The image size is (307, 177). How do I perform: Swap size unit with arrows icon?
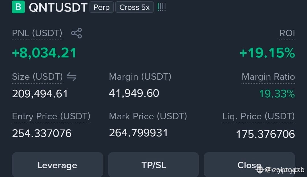tap(71, 77)
